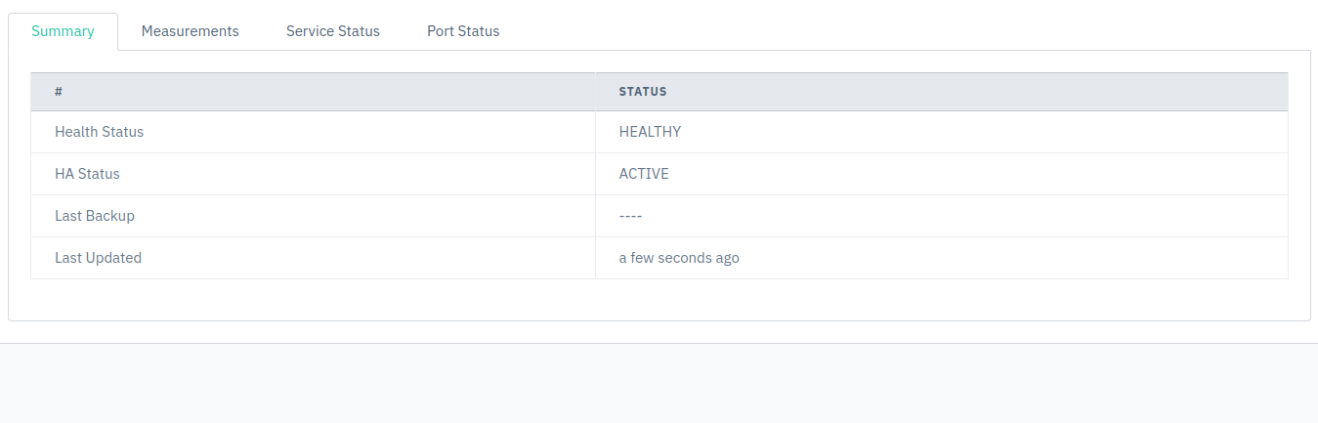Select the HA Status row label

coord(87,174)
